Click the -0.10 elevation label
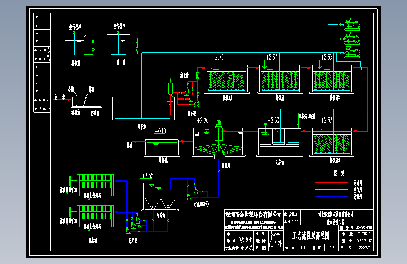 [161, 131]
